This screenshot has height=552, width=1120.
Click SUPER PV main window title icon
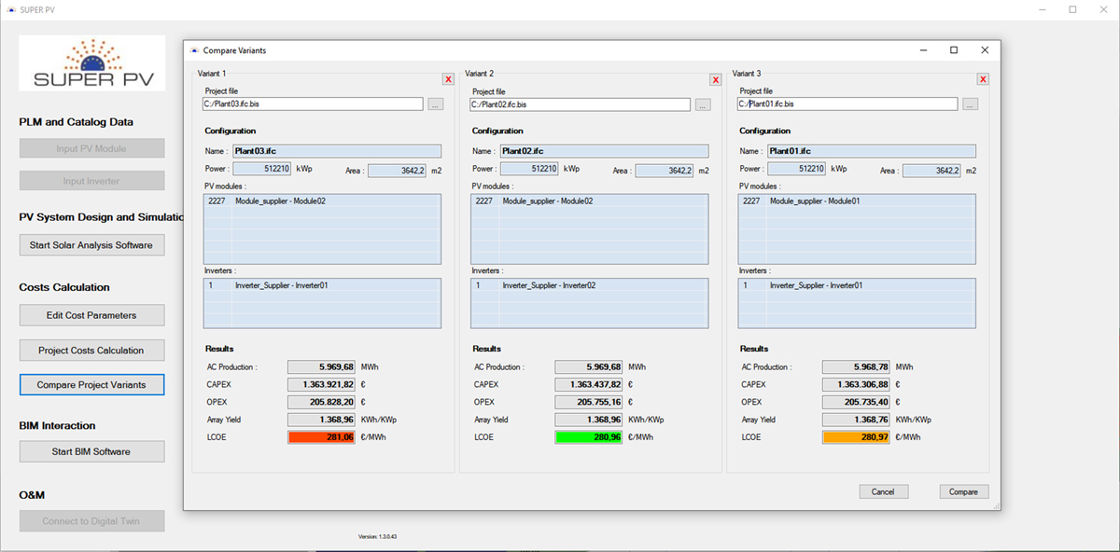pos(10,9)
